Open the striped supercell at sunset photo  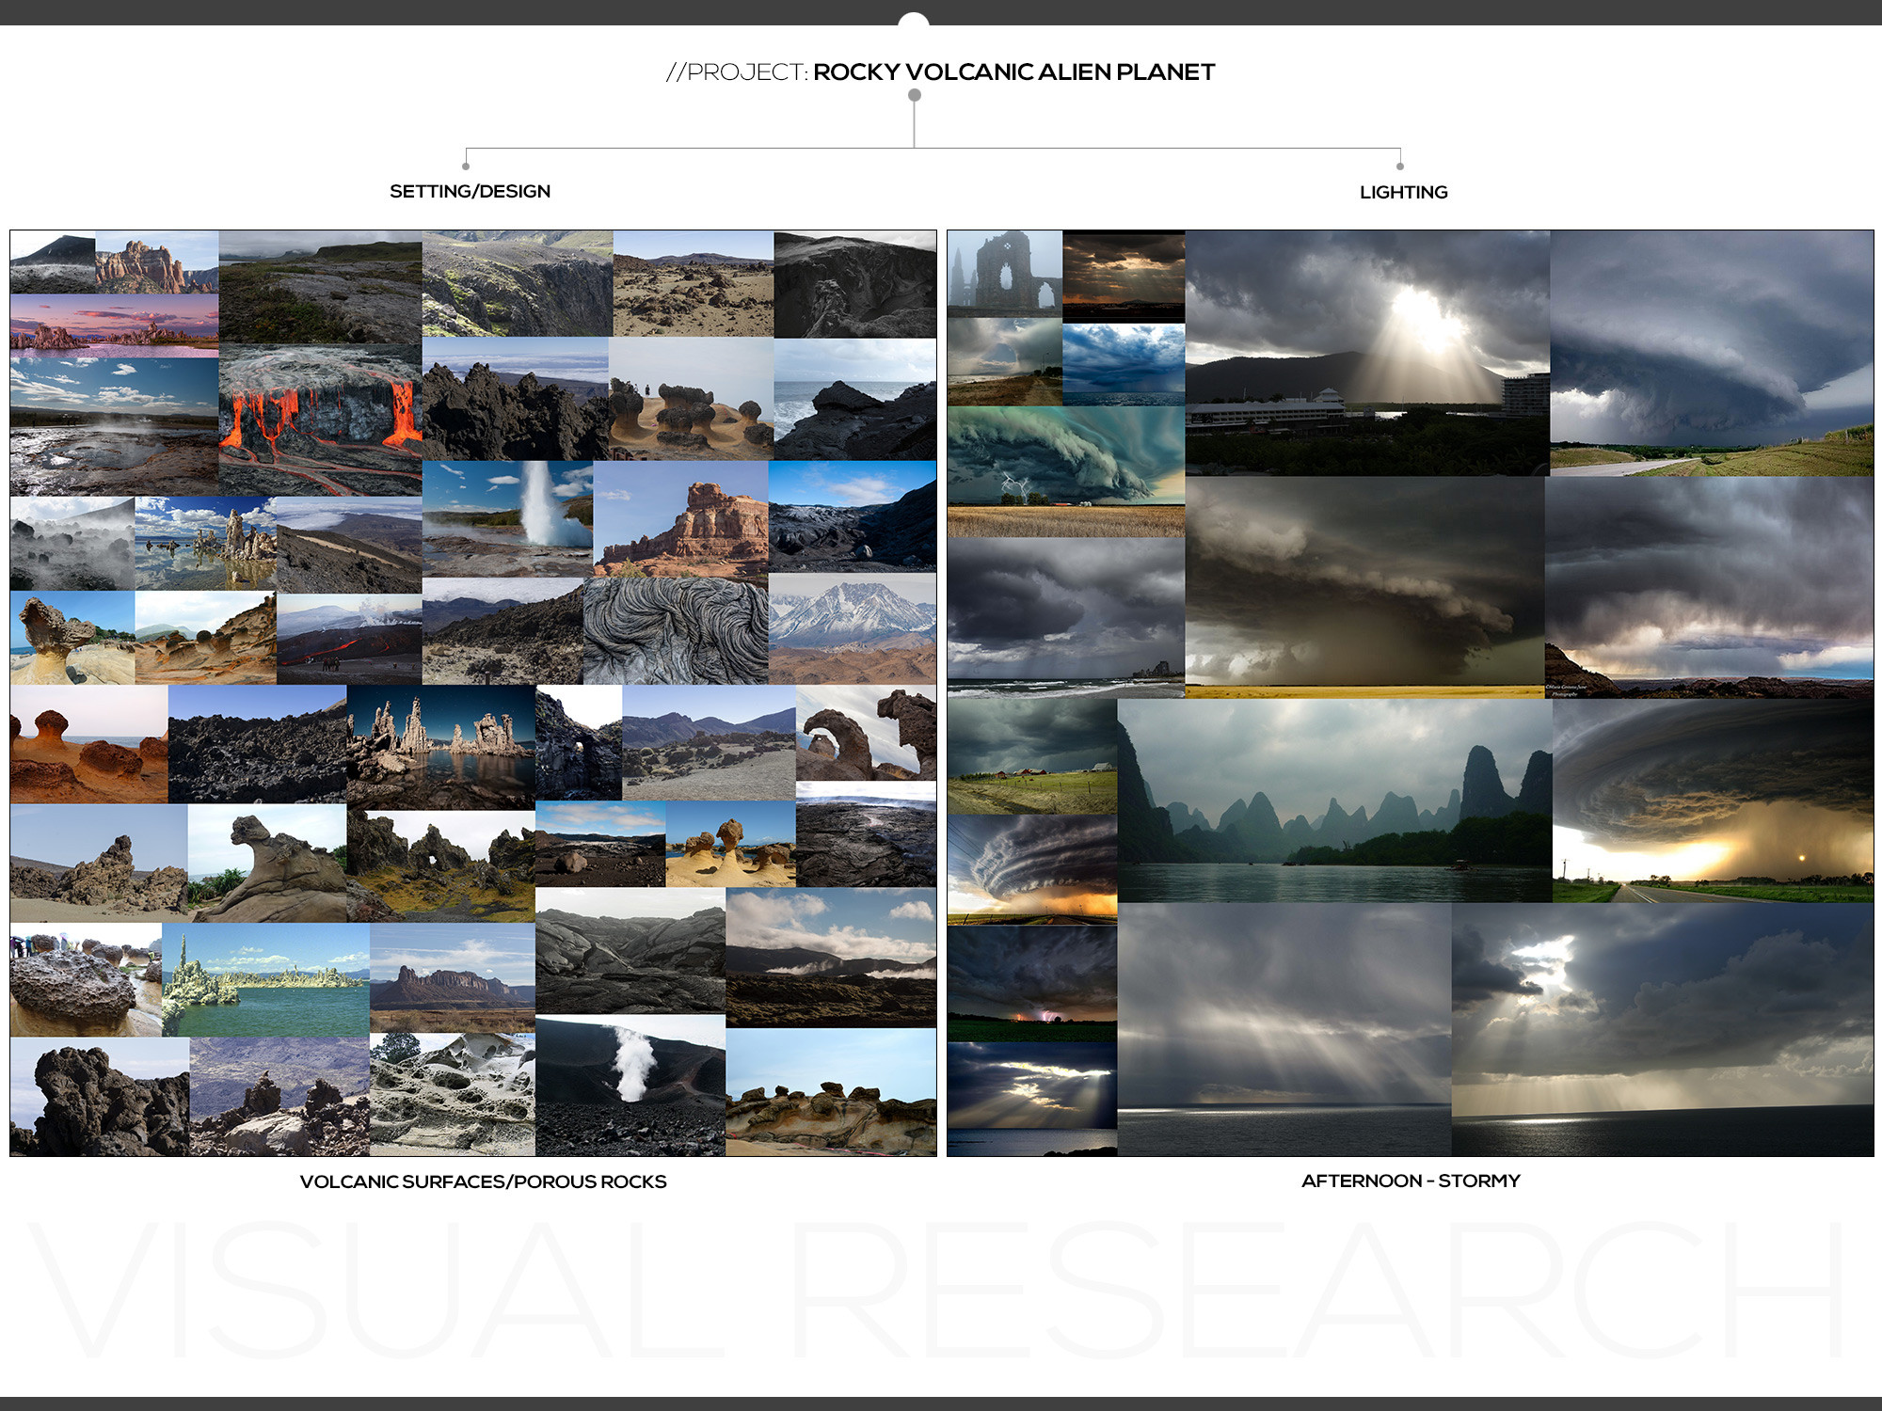[x=1032, y=870]
